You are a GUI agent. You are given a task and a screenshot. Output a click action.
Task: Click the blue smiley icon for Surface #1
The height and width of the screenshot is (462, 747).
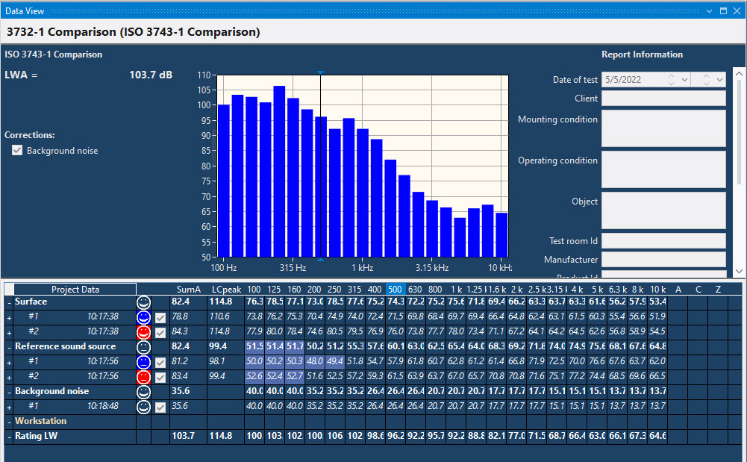143,316
